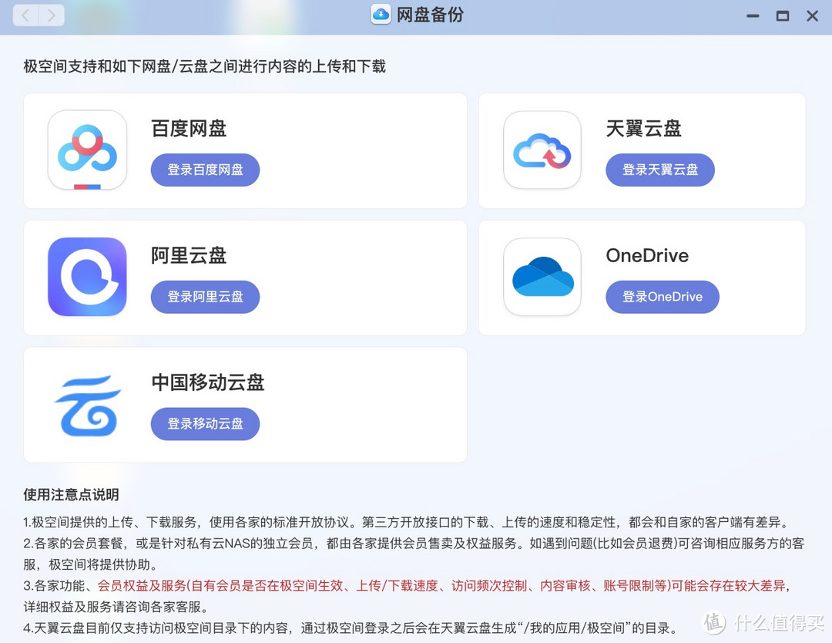Image resolution: width=832 pixels, height=643 pixels.
Task: Go back using the left arrow
Action: point(26,15)
